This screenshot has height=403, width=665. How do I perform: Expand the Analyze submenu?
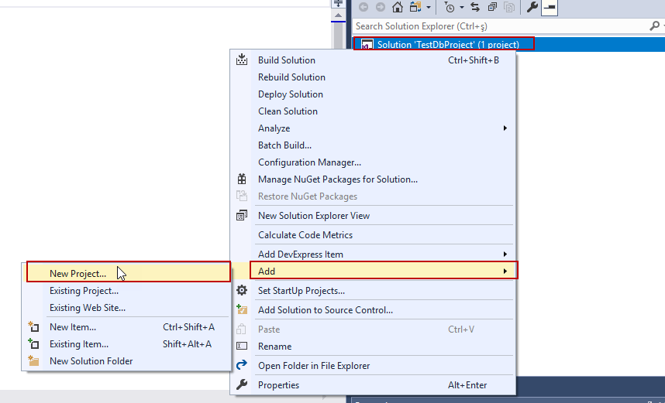[373, 128]
